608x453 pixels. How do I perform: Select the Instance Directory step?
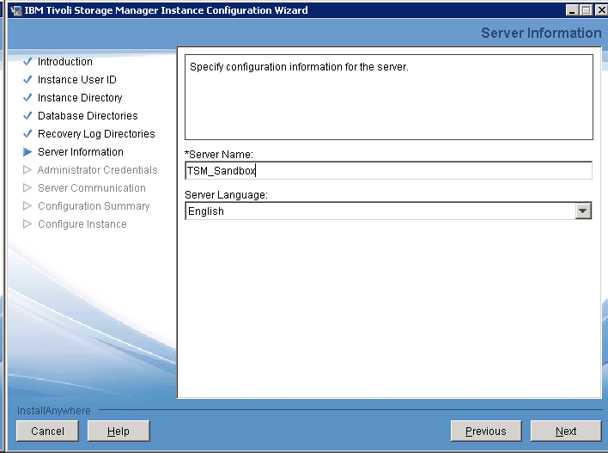(x=80, y=98)
